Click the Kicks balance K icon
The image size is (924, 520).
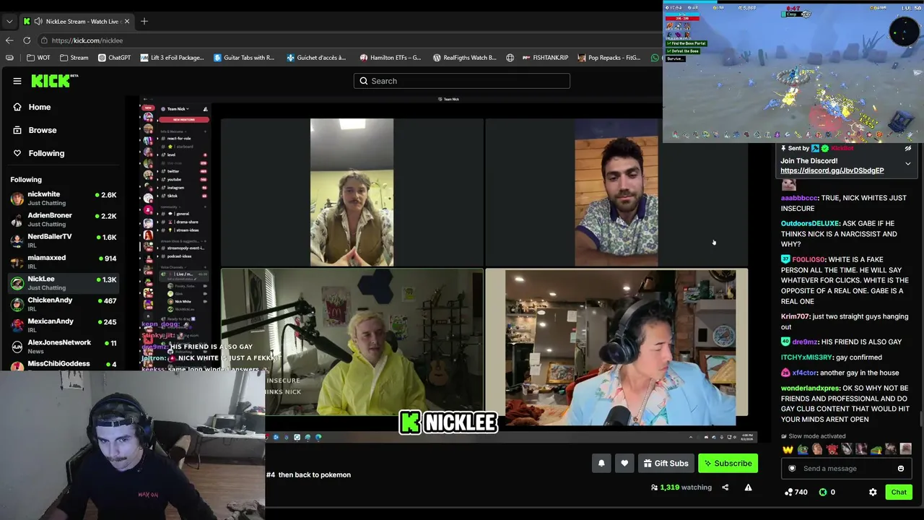pyautogui.click(x=823, y=493)
